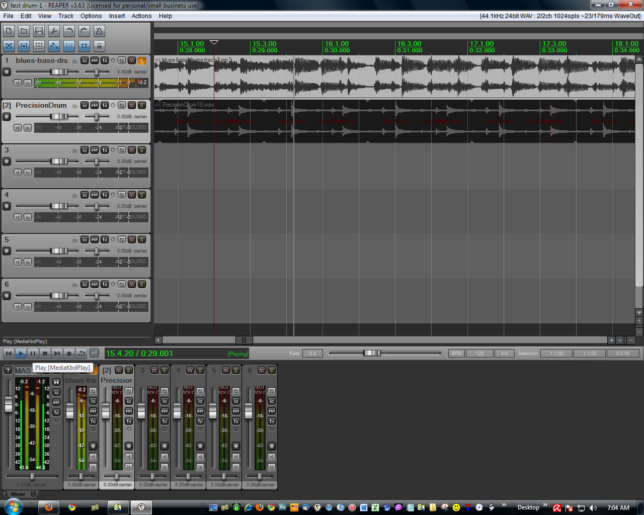Open input selector on track 5
The height and width of the screenshot is (515, 644).
28,262
